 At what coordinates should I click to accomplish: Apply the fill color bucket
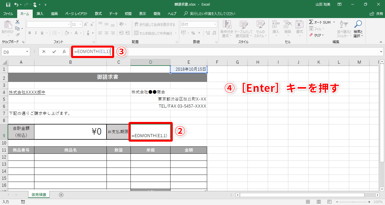pyautogui.click(x=67, y=33)
